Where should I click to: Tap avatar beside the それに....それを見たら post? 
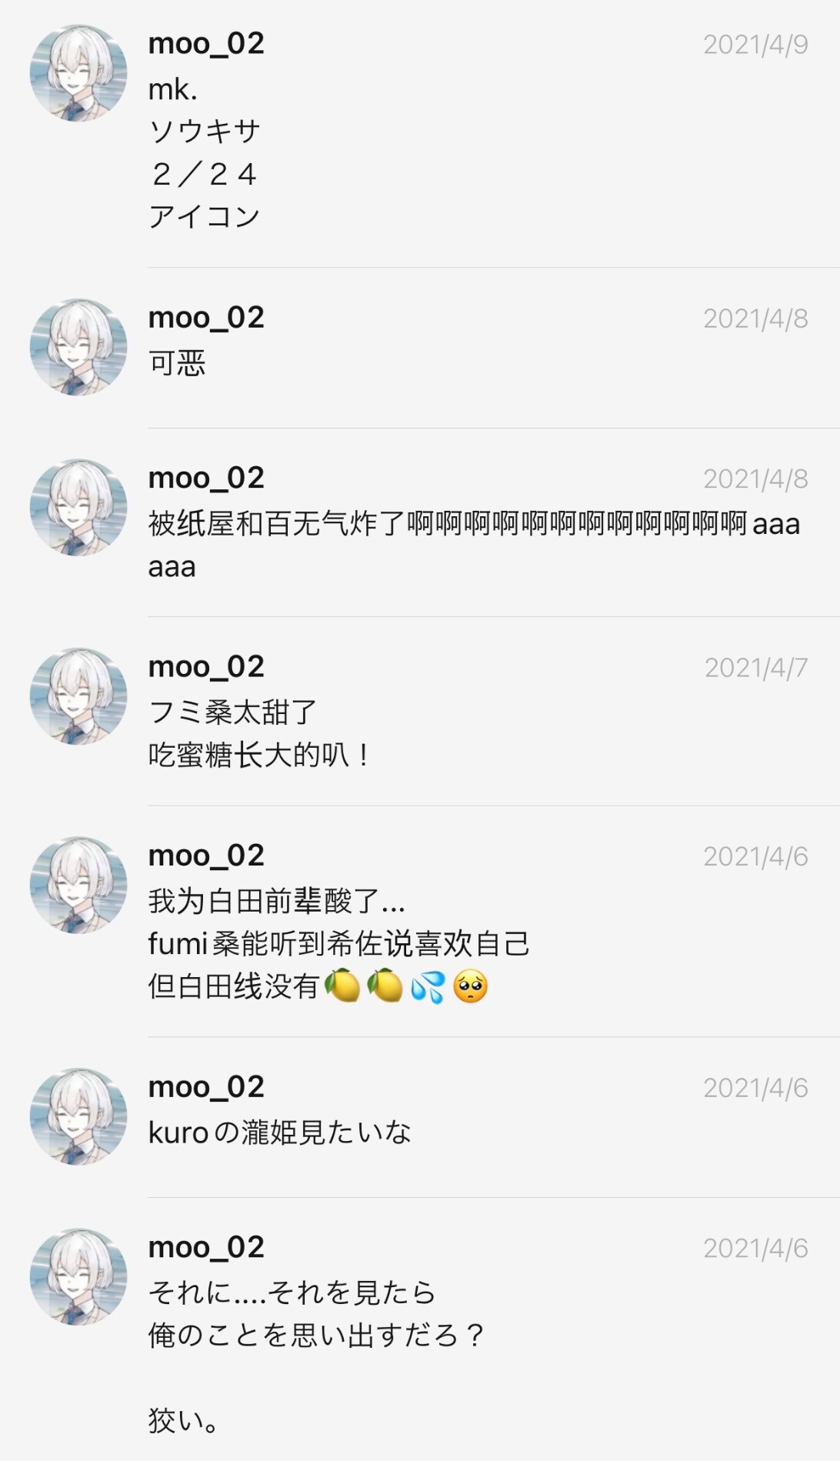point(78,1277)
